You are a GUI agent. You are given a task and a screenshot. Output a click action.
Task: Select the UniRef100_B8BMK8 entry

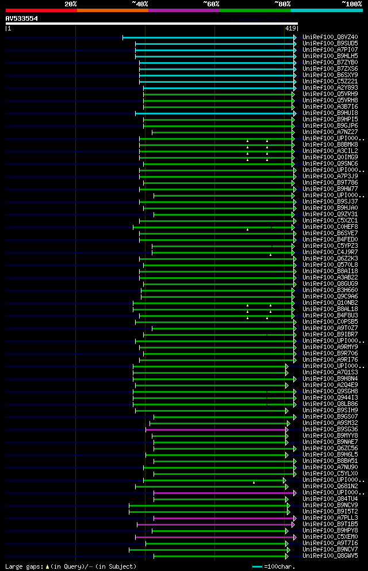330,144
